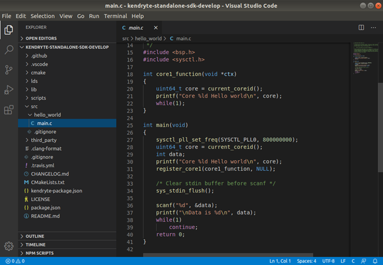Open the Run and Debug view icon
This screenshot has width=383, height=265.
pos(9,90)
